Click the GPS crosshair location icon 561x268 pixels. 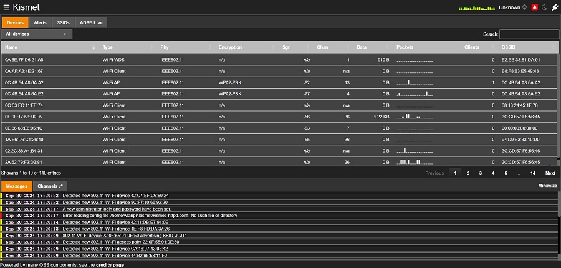[x=525, y=7]
